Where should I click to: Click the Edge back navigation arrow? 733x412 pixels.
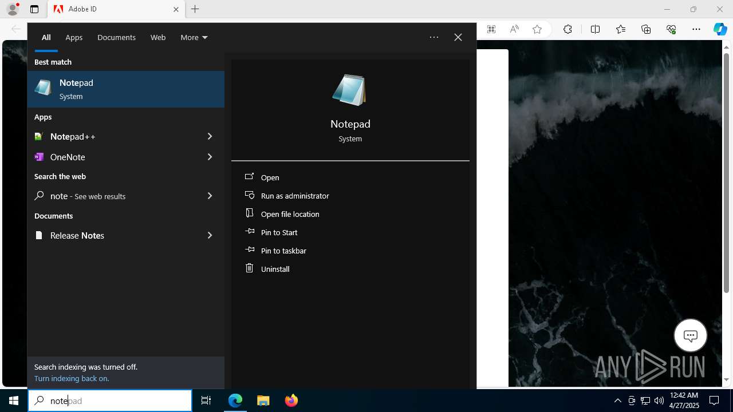point(15,29)
